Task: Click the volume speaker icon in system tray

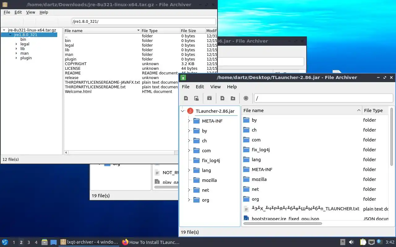Action: [351, 242]
